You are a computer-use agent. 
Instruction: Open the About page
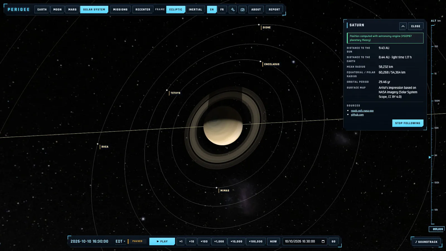pyautogui.click(x=256, y=9)
